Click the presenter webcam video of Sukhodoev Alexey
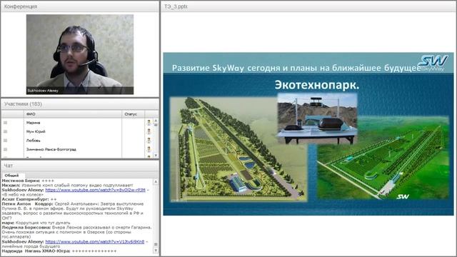This screenshot has width=457, height=257. pyautogui.click(x=80, y=54)
